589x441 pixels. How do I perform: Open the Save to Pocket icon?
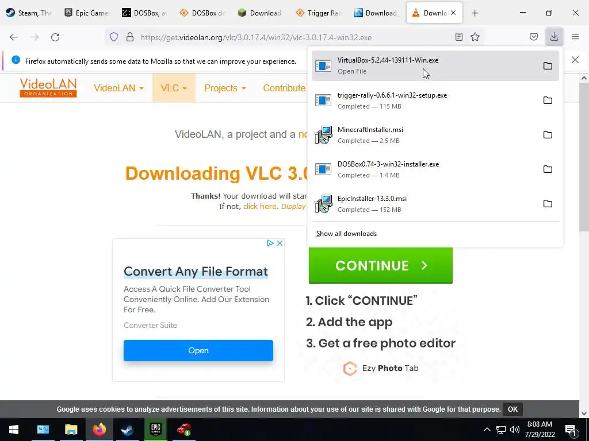(x=534, y=37)
